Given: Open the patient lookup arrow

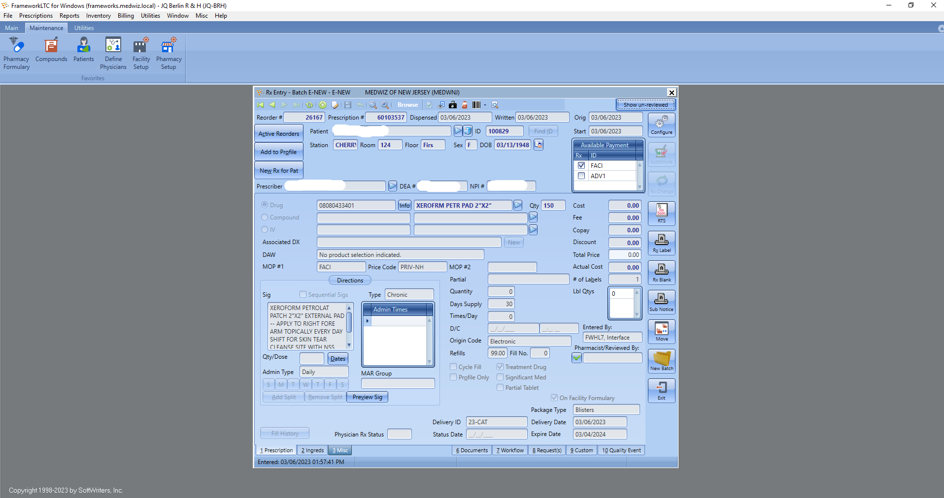Looking at the screenshot, I should (x=458, y=131).
